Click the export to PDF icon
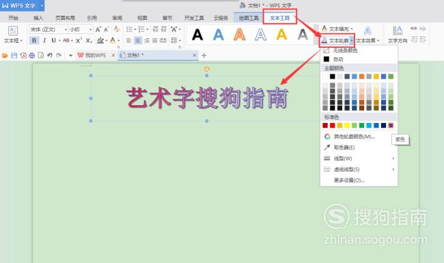The width and height of the screenshot is (444, 263). (23, 55)
